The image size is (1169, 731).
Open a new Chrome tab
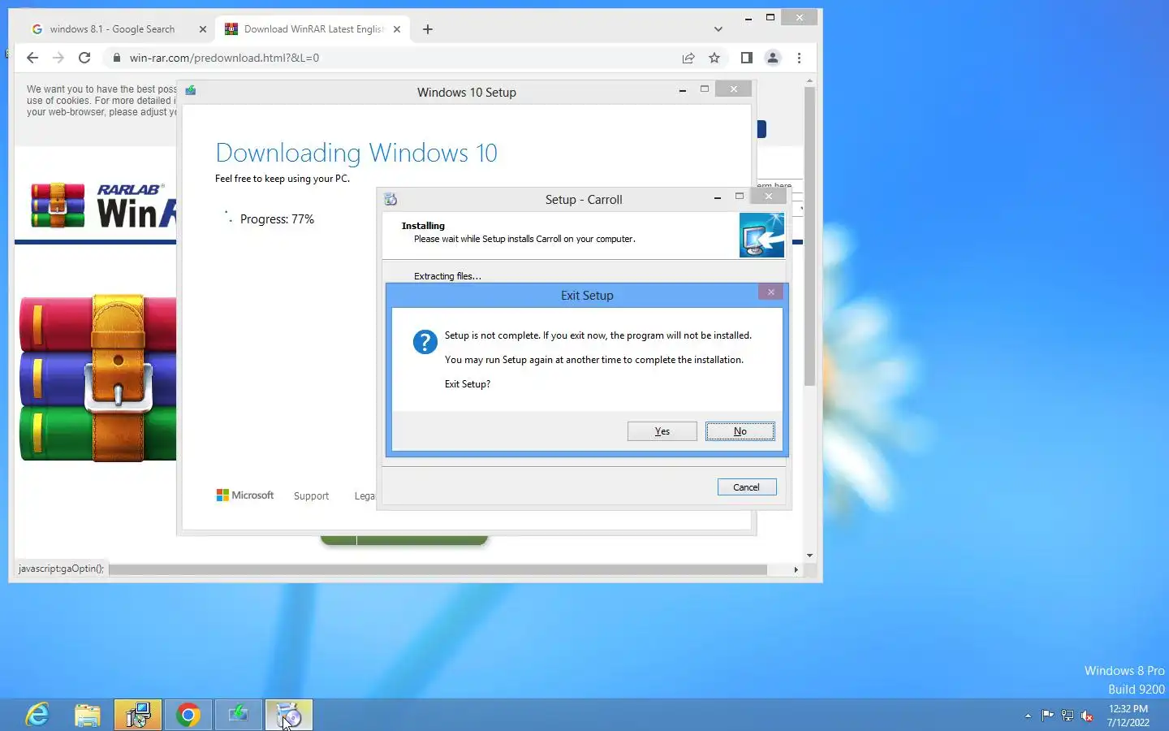(428, 29)
